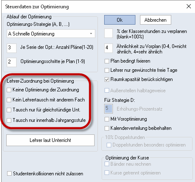Click the Optimierungsschritte je Plan field
This screenshot has width=195, height=182.
click(x=12, y=62)
